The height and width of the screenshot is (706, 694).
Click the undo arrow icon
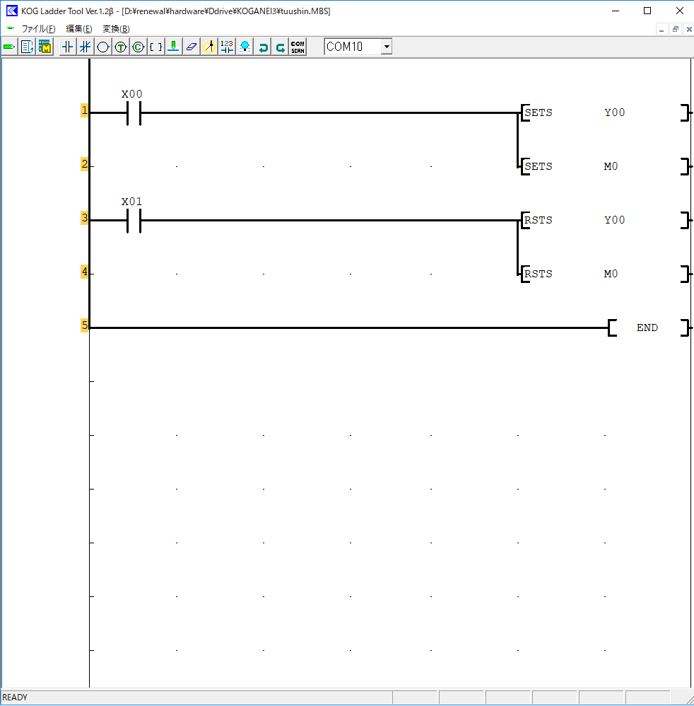coord(263,47)
